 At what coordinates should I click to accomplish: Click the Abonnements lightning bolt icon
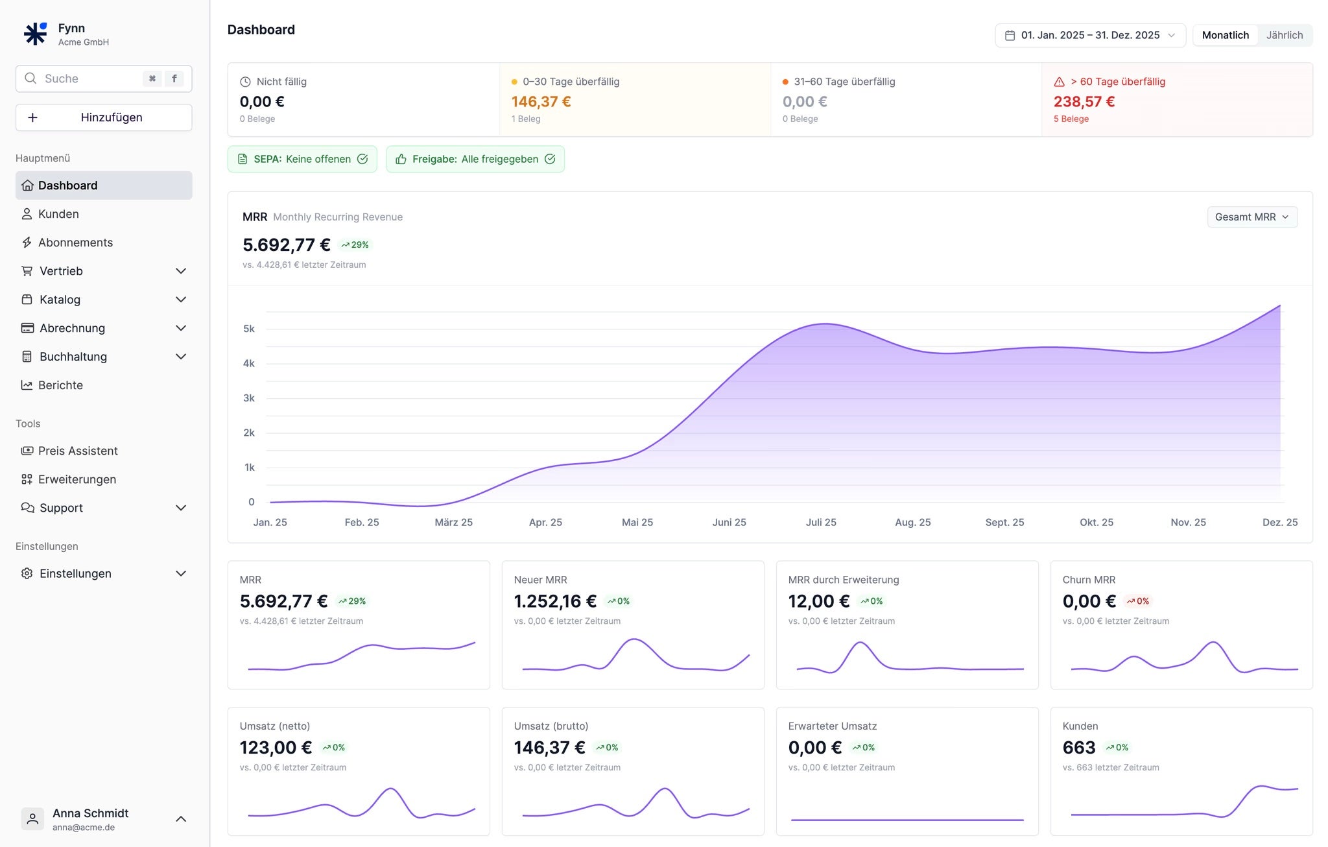27,243
